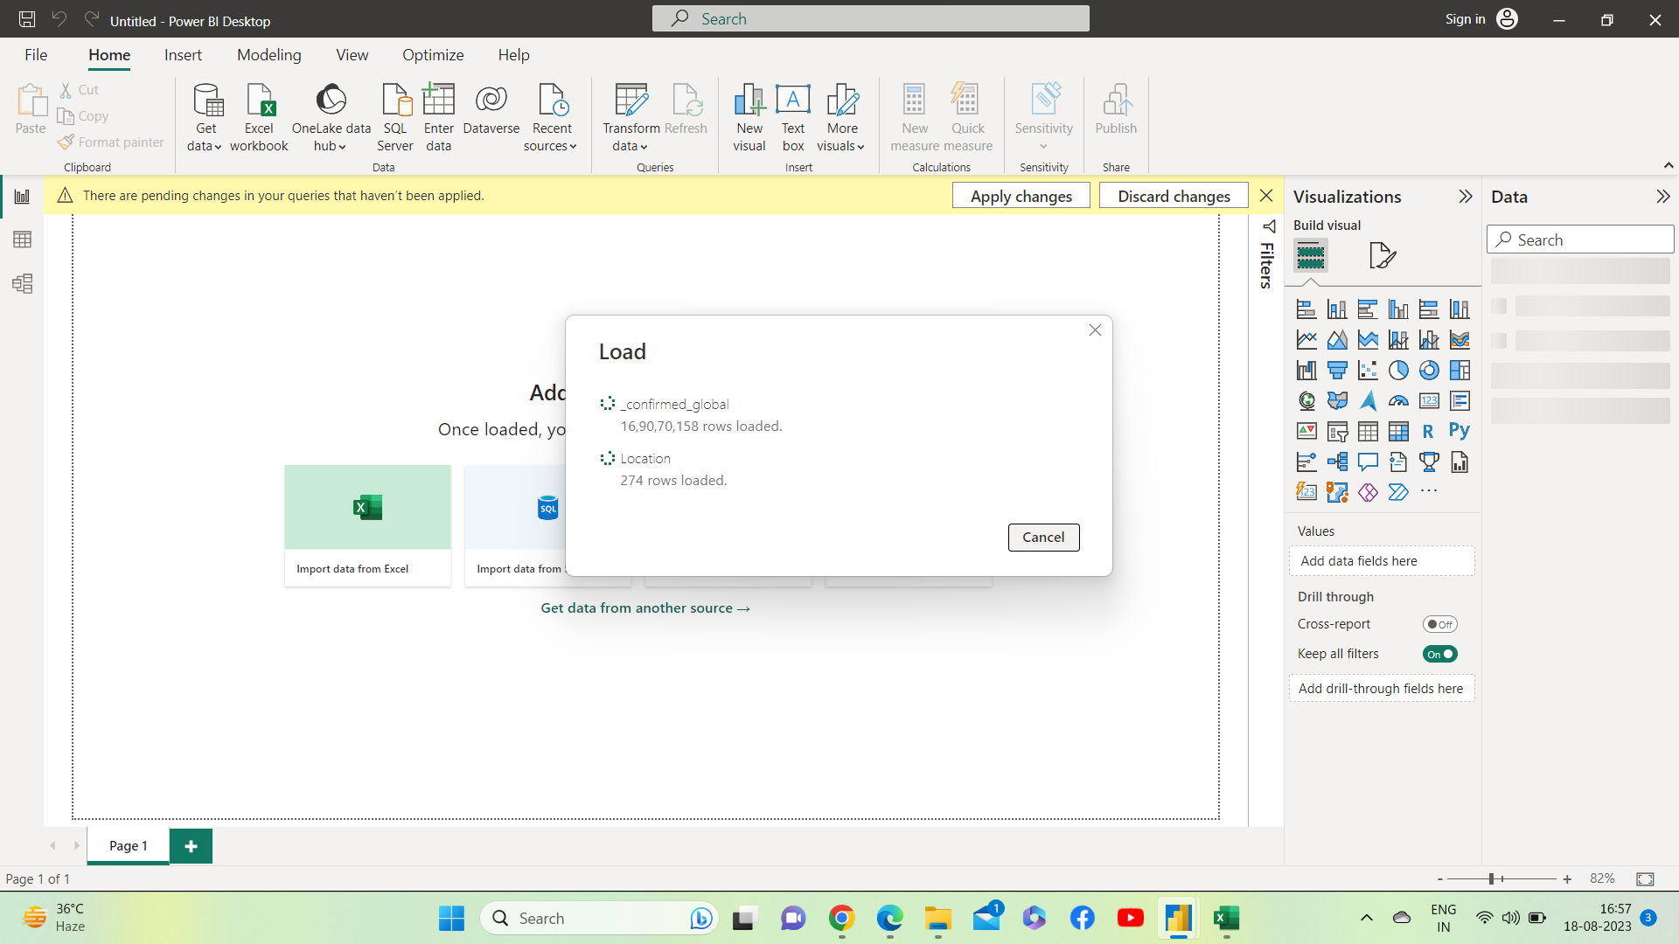Switch to the Optimize tab
Screen dimensions: 1679x944
coord(433,55)
